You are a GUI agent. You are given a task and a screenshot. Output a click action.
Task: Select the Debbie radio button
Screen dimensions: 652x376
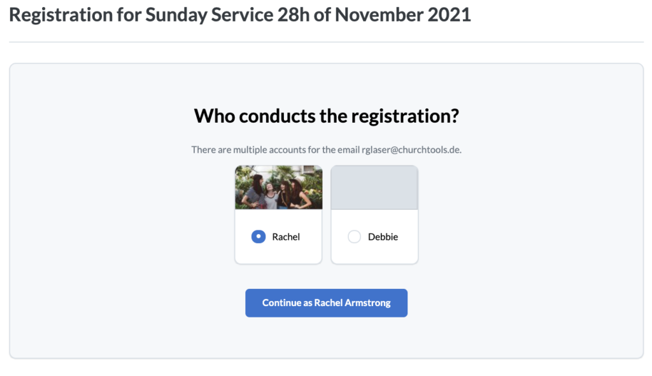pyautogui.click(x=354, y=237)
